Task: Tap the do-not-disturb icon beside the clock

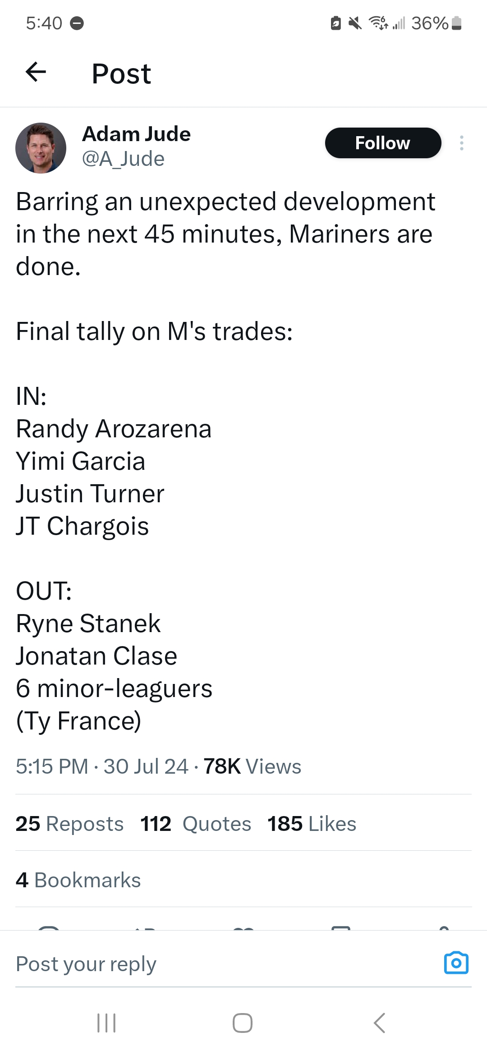Action: pos(77,23)
